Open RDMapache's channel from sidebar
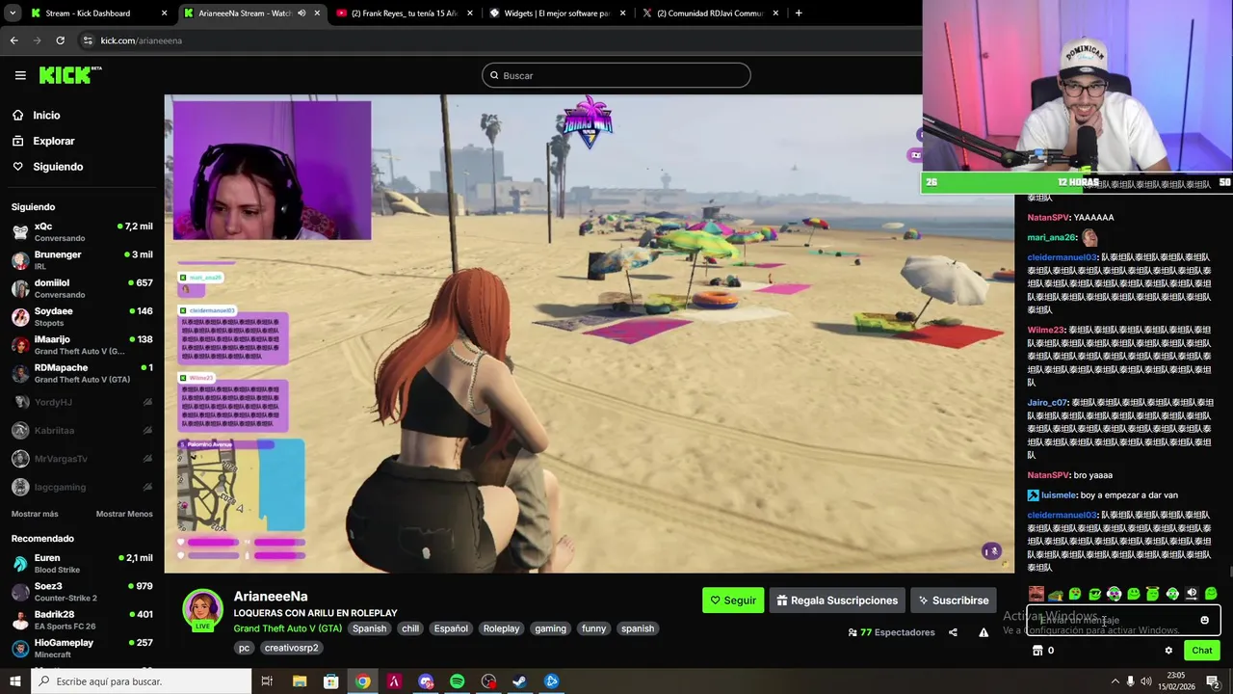Viewport: 1233px width, 694px height. pyautogui.click(x=82, y=373)
